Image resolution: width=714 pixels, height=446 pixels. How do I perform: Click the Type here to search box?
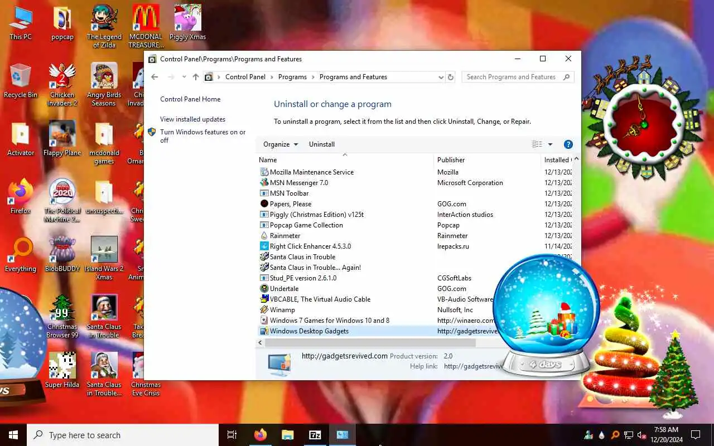[x=123, y=435]
